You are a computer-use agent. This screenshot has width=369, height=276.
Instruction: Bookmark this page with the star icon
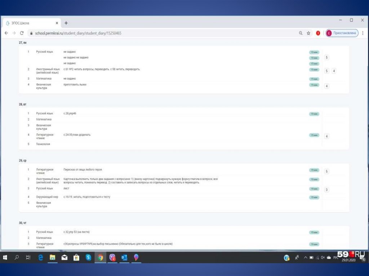[x=308, y=33]
